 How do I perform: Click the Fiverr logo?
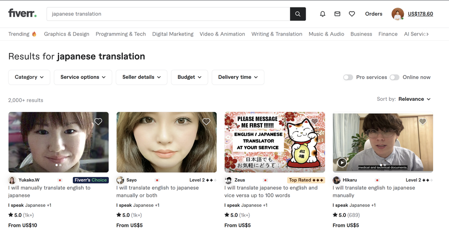(x=22, y=13)
